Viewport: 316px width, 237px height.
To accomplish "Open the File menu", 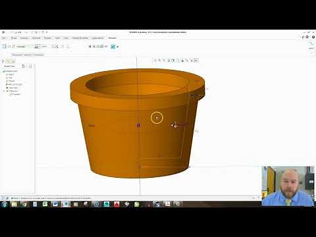I will click(4, 38).
